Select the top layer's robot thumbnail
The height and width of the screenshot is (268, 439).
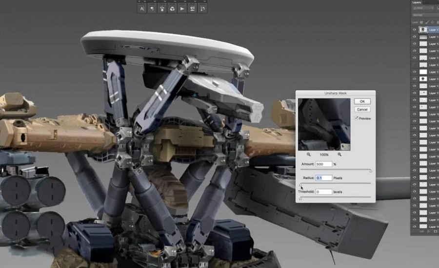423,29
